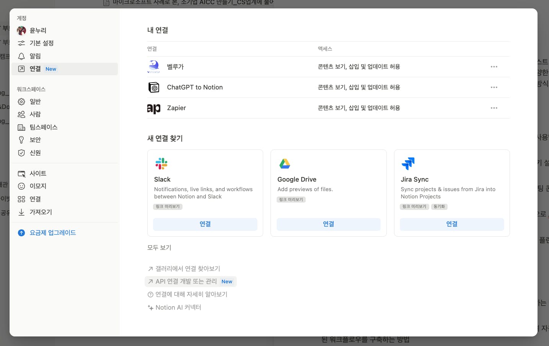Click the access text in Zapier row
This screenshot has width=549, height=346.
359,108
